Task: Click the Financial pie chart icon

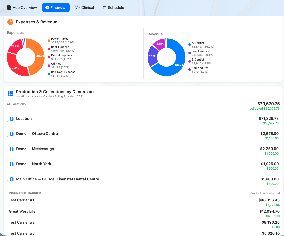Action: click(x=47, y=7)
